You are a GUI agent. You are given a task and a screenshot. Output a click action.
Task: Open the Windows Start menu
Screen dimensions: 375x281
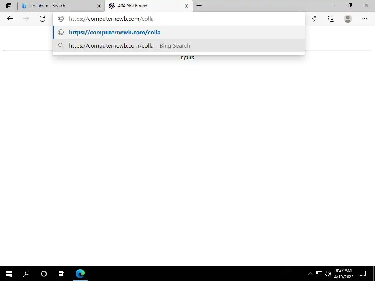coord(9,274)
